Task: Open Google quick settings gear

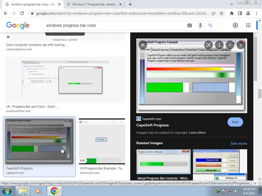Action: tap(235, 25)
